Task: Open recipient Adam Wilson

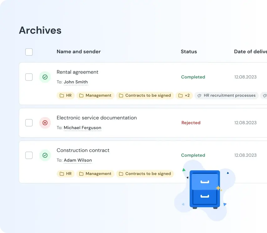Action: [78, 160]
